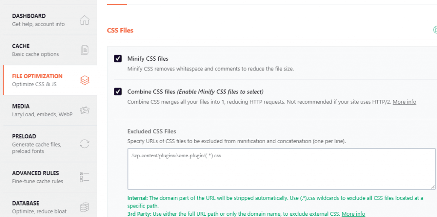Click inside the Excluded CSS Files textarea
The width and height of the screenshot is (437, 217).
point(281,169)
